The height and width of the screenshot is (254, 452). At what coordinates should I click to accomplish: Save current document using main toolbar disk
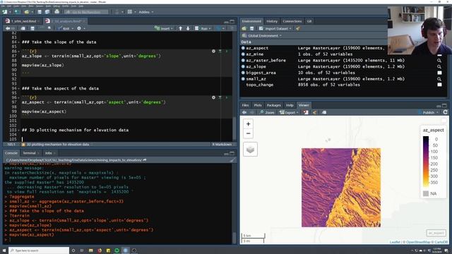point(40,12)
